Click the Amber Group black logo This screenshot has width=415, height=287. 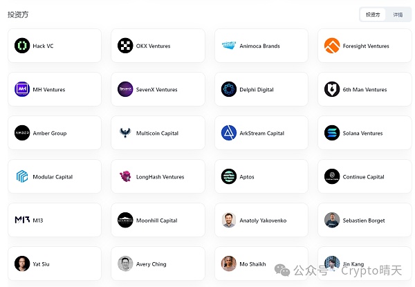click(x=22, y=133)
